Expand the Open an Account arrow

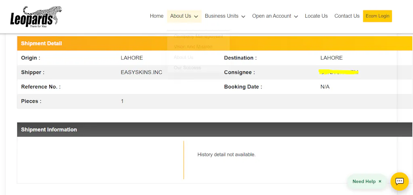coord(296,17)
